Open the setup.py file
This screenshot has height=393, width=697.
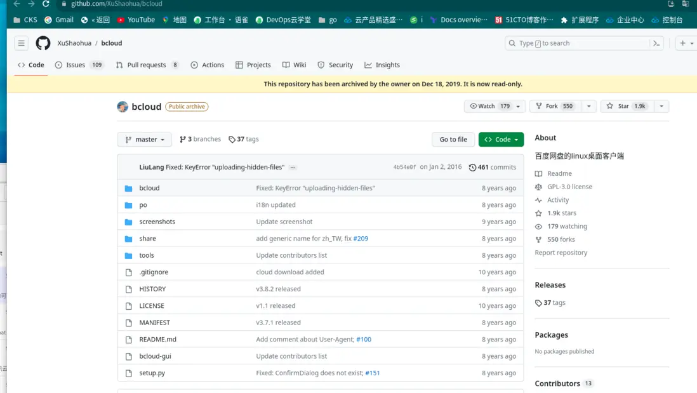pos(152,373)
